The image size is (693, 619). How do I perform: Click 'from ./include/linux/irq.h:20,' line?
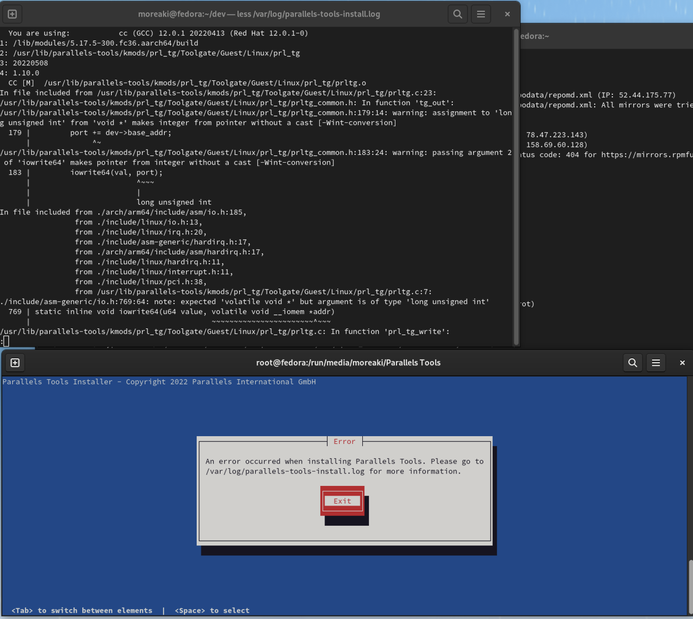141,232
